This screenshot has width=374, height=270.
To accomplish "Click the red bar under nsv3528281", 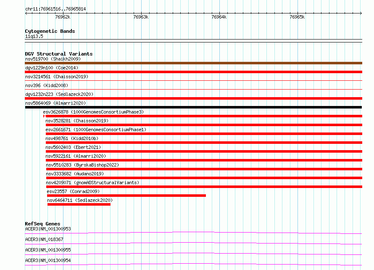I will click(x=204, y=125).
